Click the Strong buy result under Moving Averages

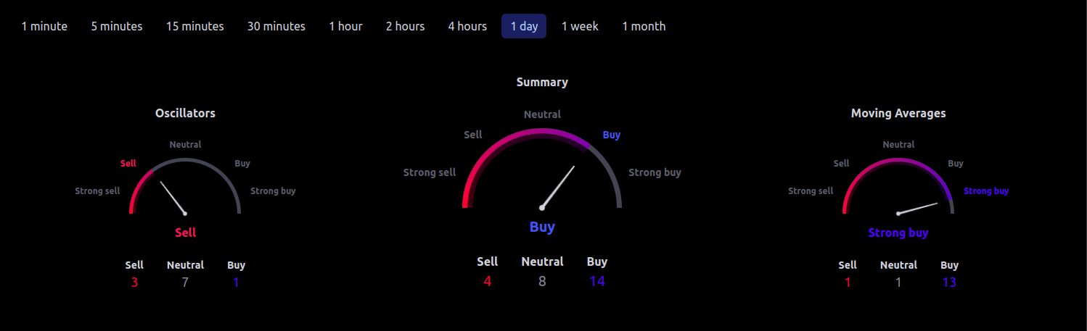(898, 232)
